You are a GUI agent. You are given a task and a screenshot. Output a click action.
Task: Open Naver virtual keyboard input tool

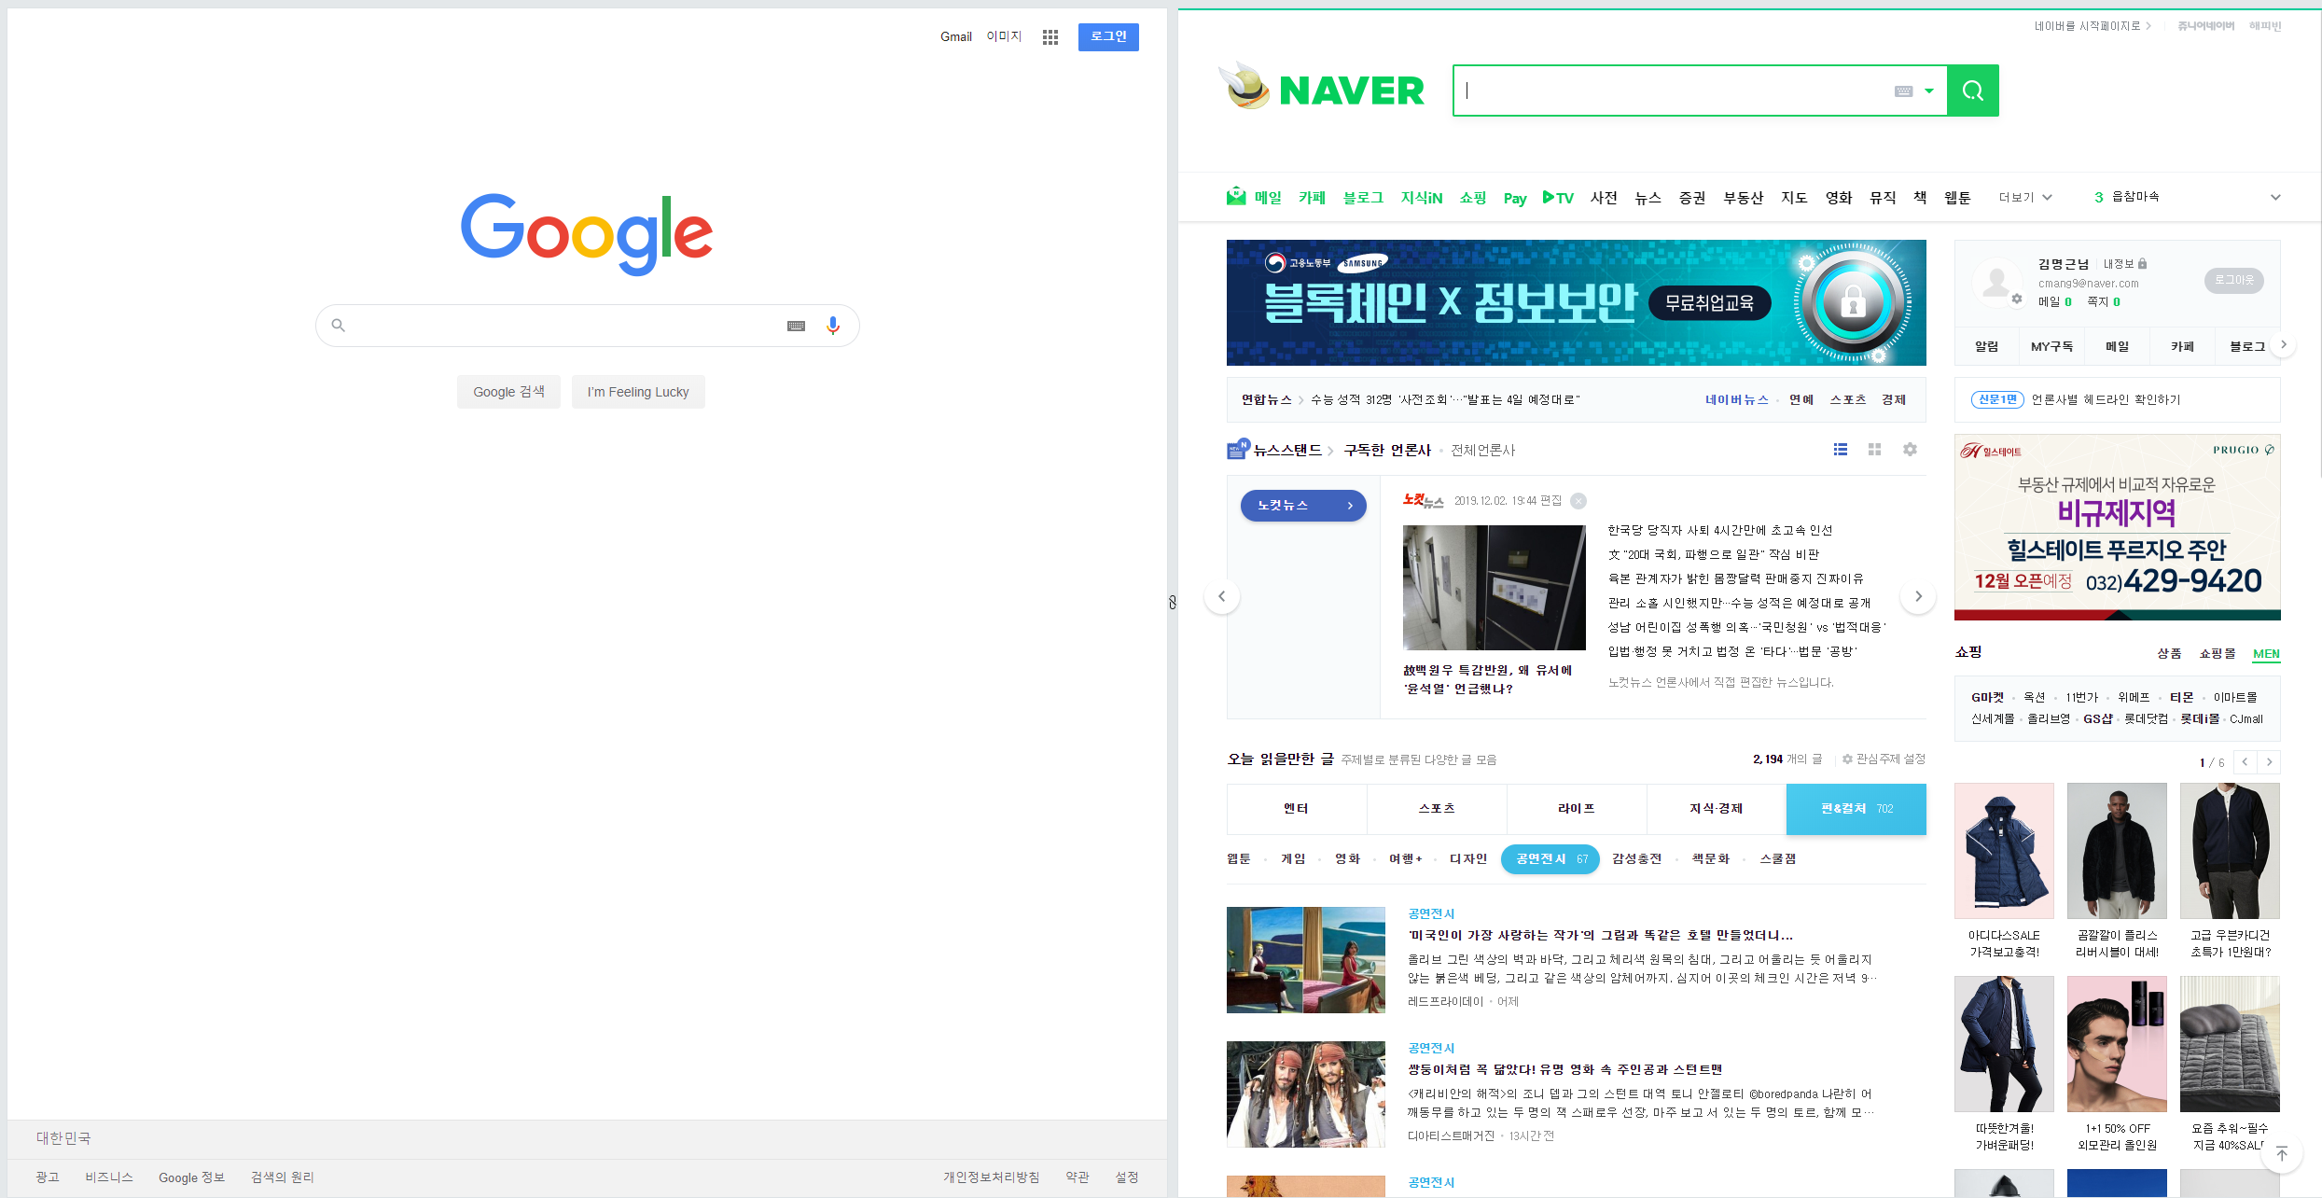coord(1903,91)
